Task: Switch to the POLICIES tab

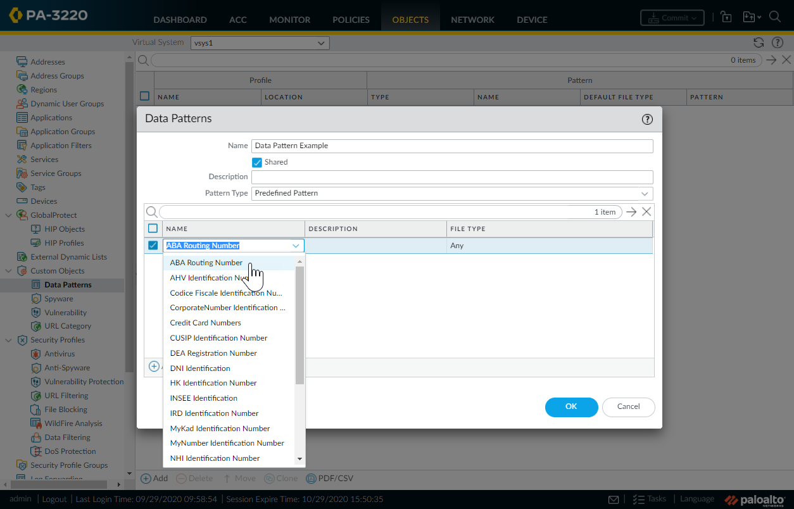Action: tap(351, 20)
